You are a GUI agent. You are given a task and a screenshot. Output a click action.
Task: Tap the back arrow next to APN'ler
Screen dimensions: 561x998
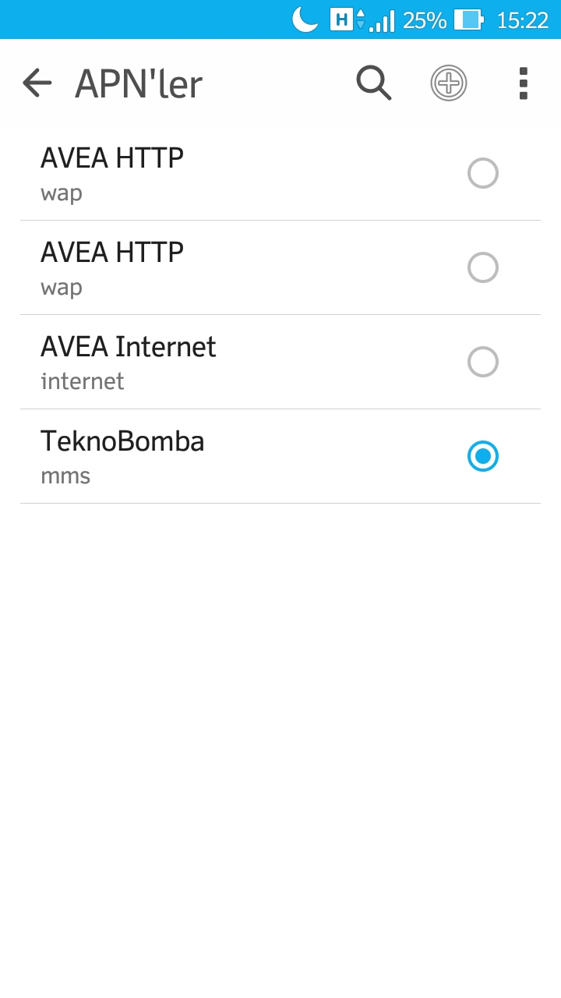pos(37,83)
